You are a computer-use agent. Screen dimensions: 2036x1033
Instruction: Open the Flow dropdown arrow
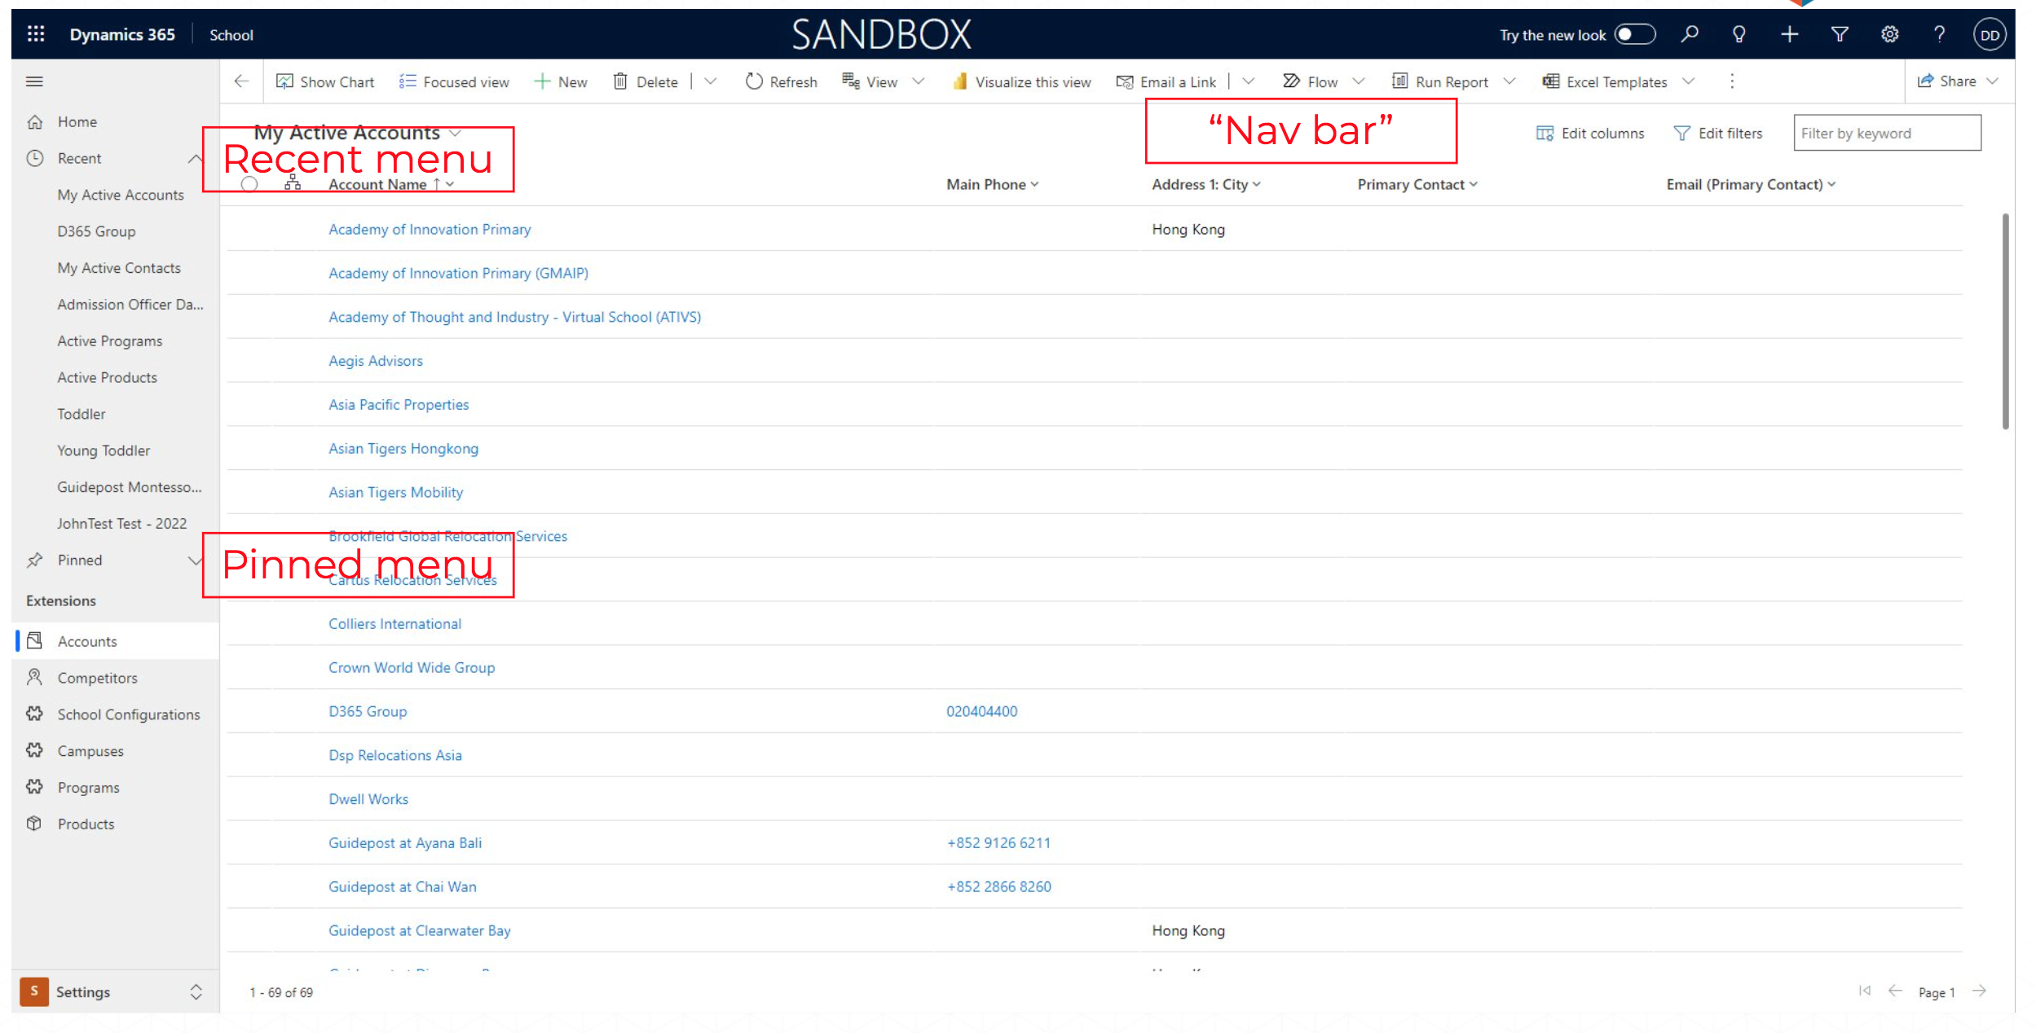(1358, 81)
